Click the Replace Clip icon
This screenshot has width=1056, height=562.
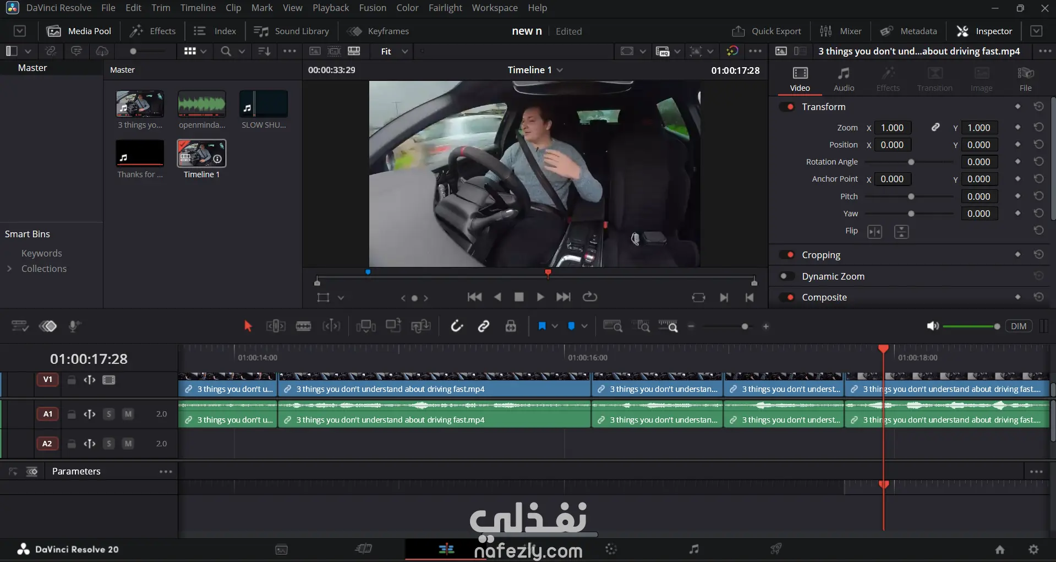pos(421,326)
